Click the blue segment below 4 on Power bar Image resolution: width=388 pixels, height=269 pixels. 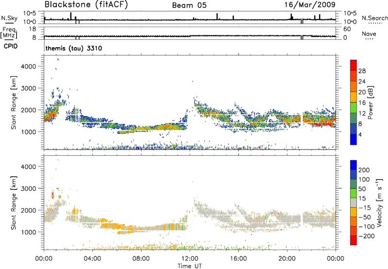tap(354, 139)
